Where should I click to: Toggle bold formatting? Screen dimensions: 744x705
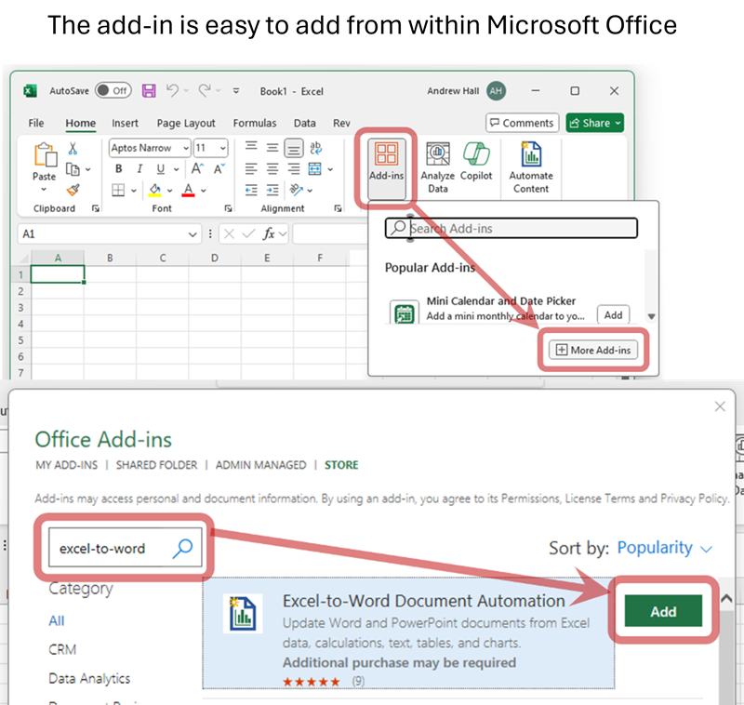click(x=119, y=168)
